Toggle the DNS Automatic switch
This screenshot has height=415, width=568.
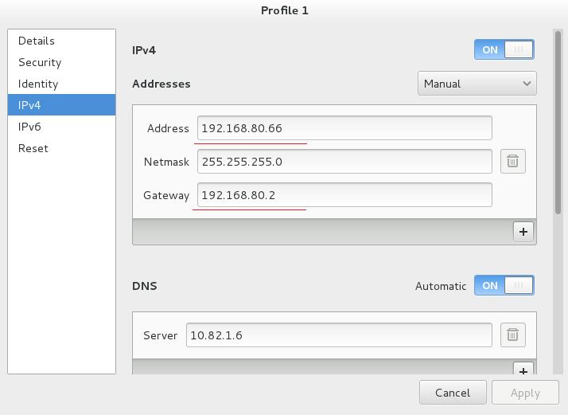pyautogui.click(x=504, y=285)
